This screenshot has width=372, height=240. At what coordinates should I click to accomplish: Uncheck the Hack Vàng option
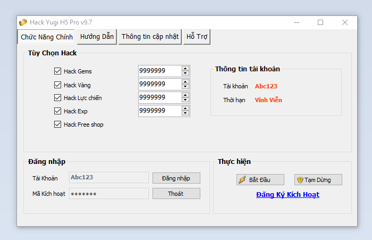[x=58, y=85]
